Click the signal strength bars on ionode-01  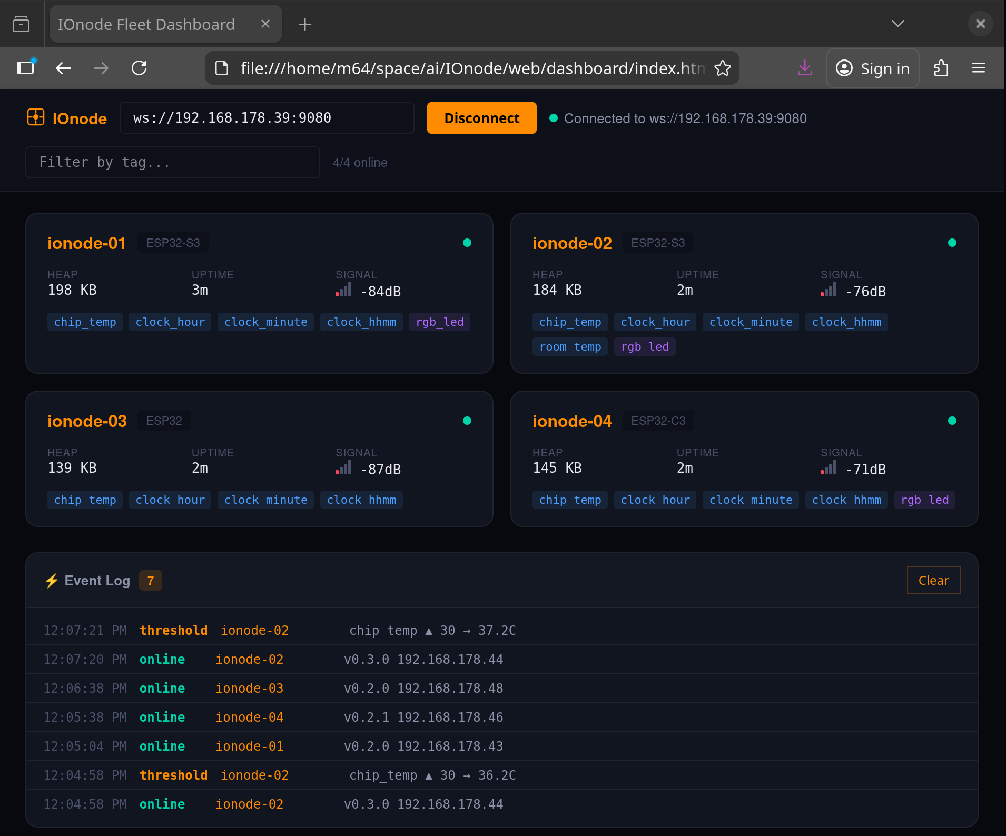(x=343, y=290)
